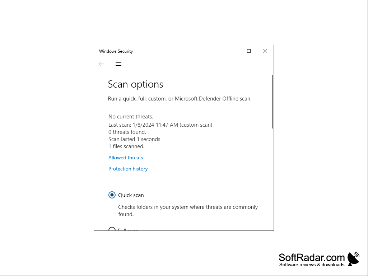The height and width of the screenshot is (276, 368).
Task: Click the 'Scan options' heading
Action: pyautogui.click(x=135, y=84)
